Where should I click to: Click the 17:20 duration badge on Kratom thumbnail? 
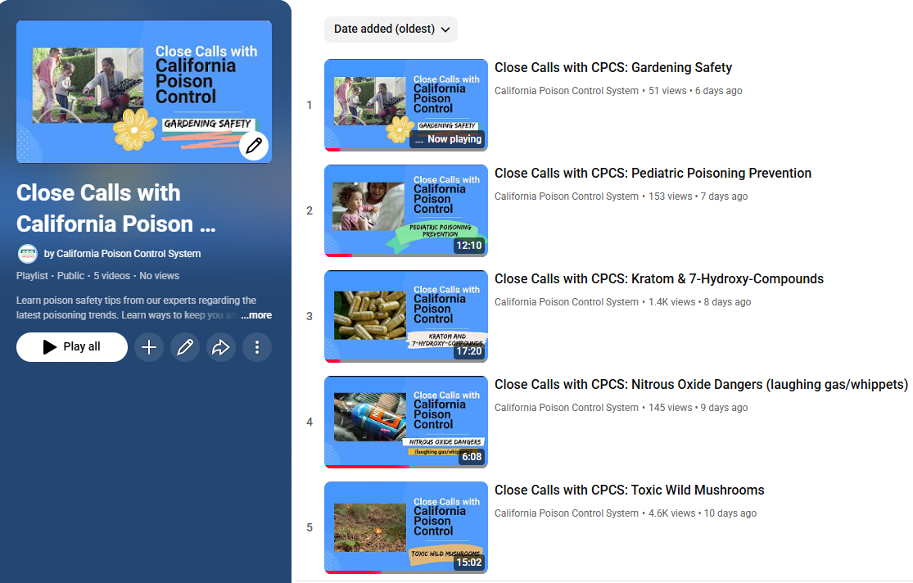click(x=468, y=351)
